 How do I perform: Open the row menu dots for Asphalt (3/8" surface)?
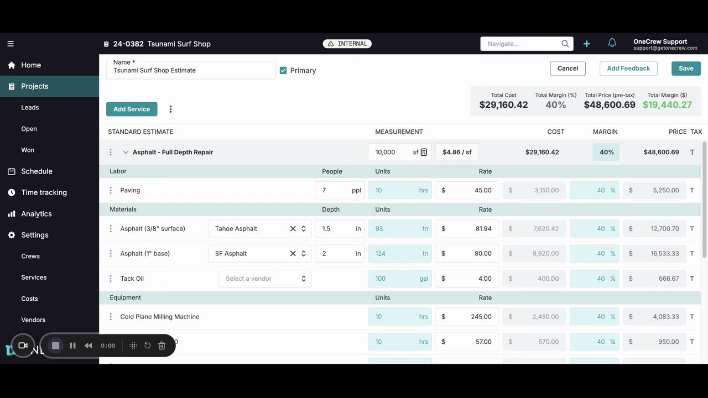tap(111, 228)
